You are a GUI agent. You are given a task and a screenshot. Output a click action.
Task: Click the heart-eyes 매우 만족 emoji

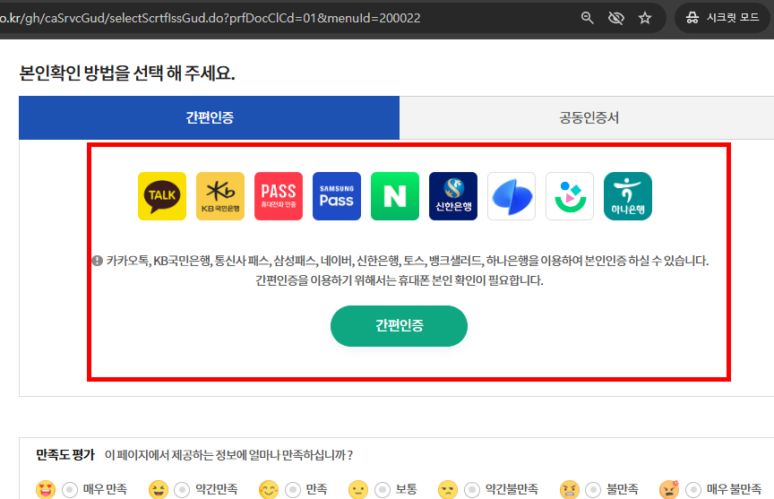[46, 490]
